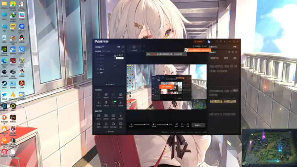Open the hamburger menu in the title bar
Screen dimensions: 297x167
click(225, 42)
